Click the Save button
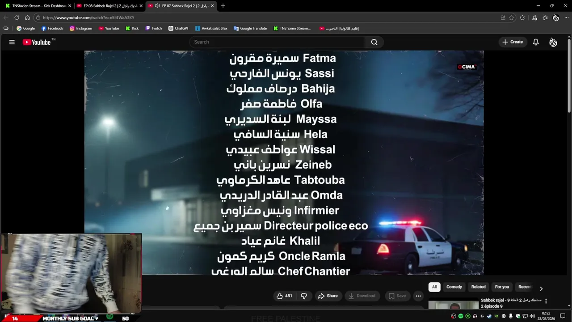 (x=397, y=296)
